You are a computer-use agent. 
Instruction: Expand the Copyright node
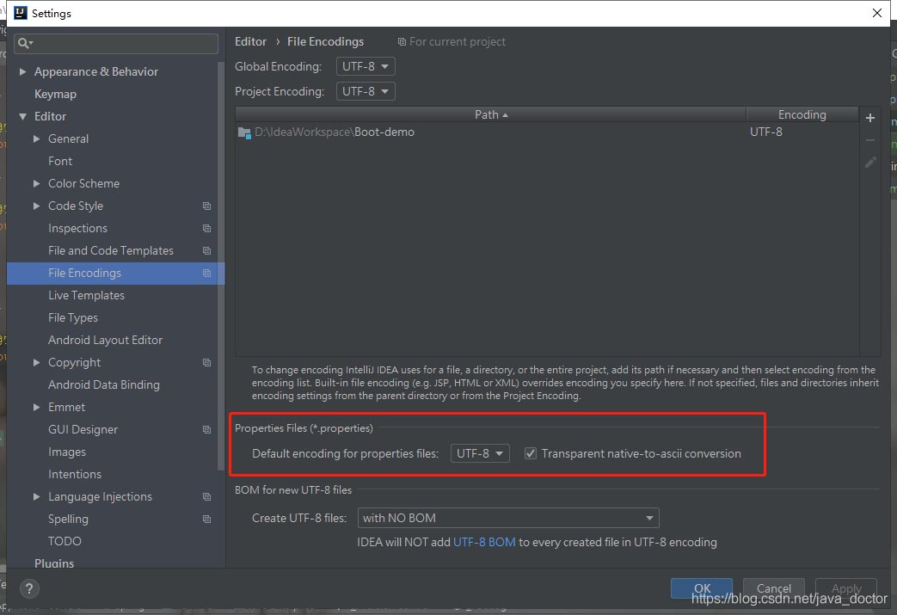coord(37,362)
